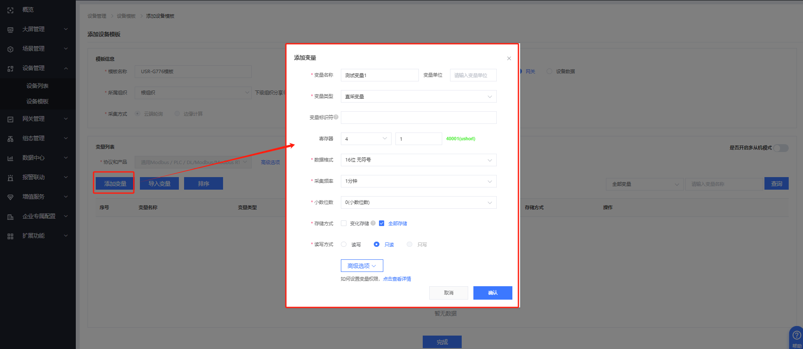Viewport: 803px width, 349px height.
Task: Select the 读写 radio option
Action: [344, 245]
